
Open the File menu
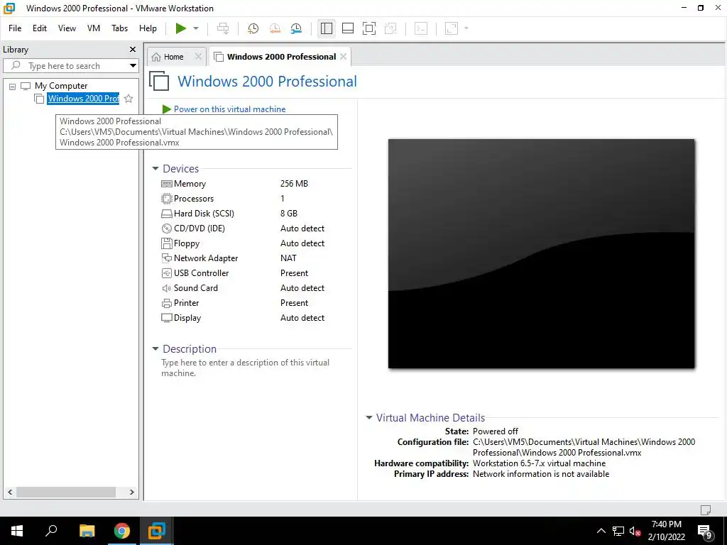[x=15, y=28]
